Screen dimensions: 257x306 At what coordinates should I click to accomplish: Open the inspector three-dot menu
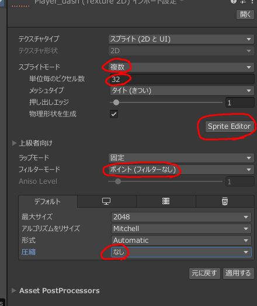click(252, 2)
